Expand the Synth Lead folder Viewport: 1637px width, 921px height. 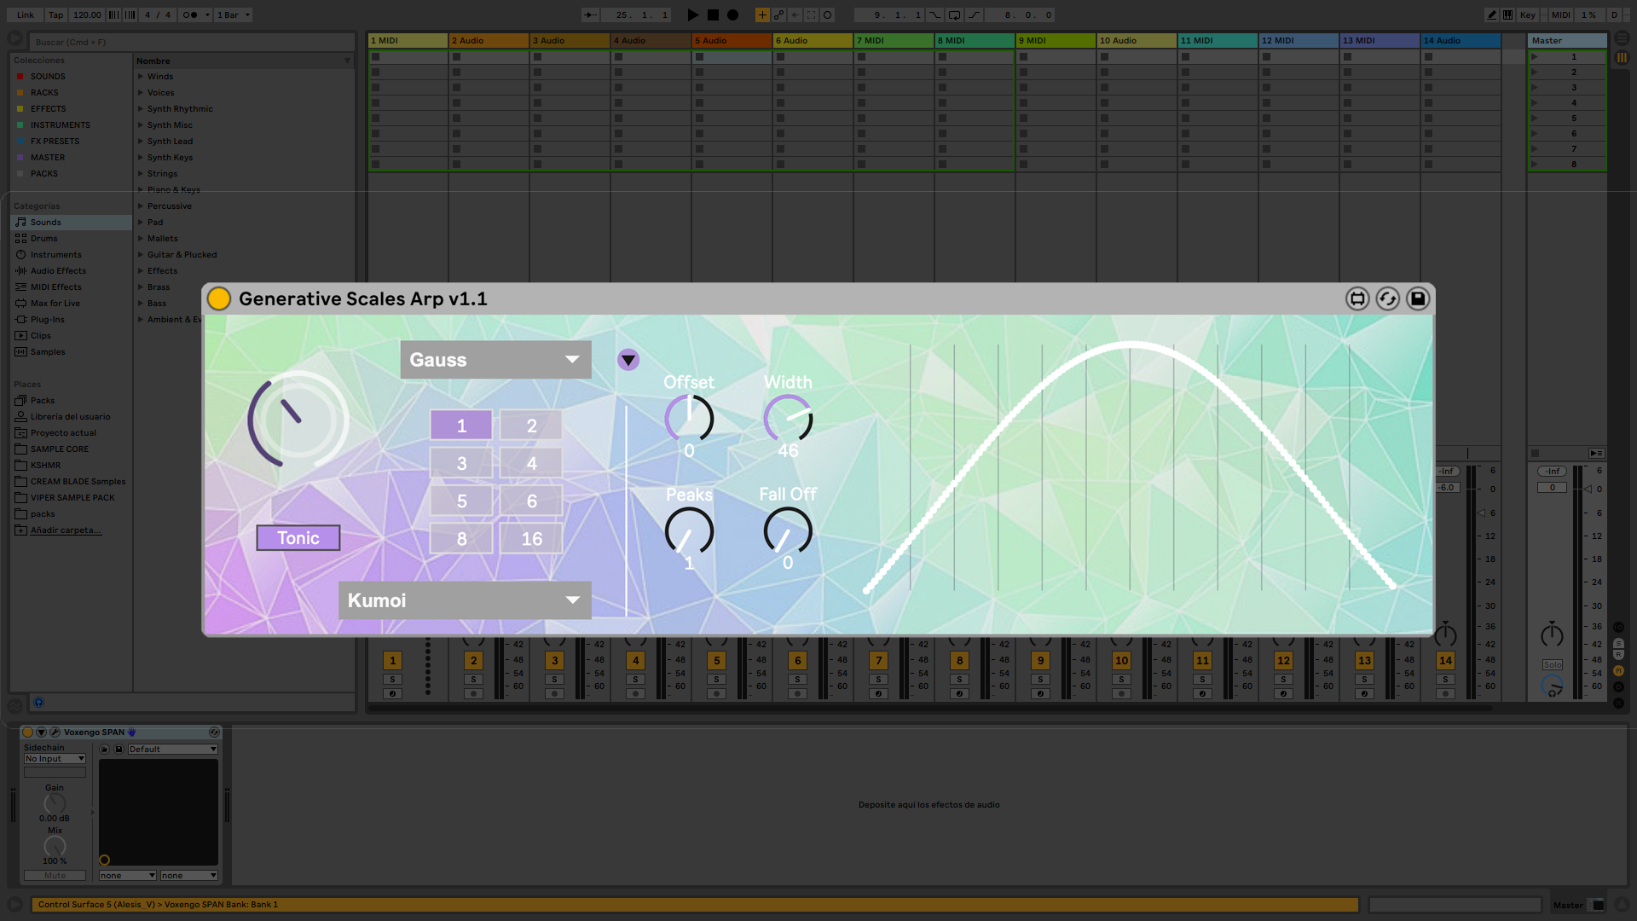141,142
